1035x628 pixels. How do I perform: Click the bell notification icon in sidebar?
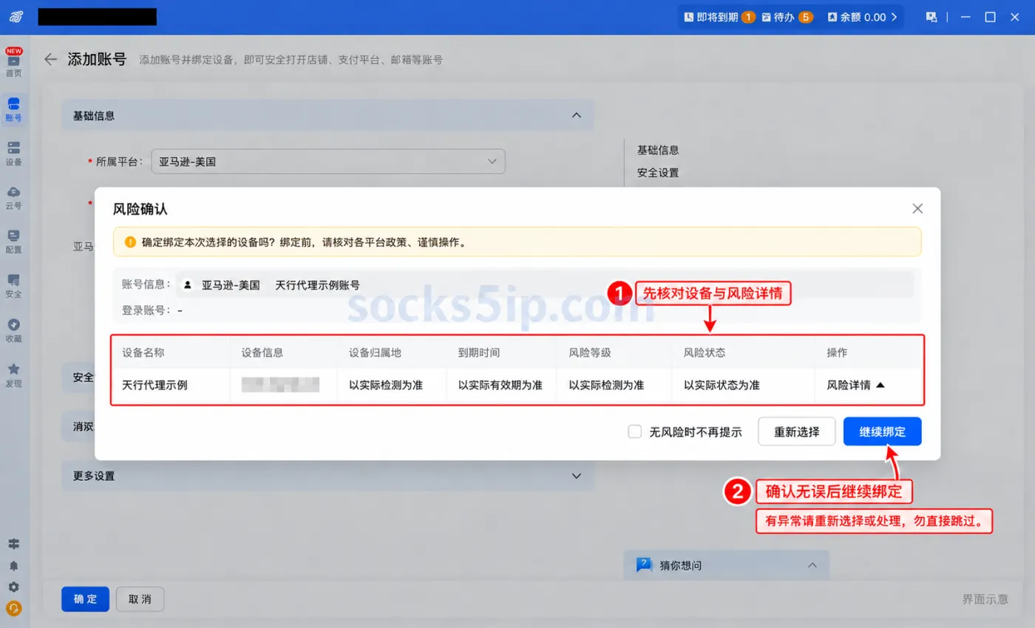(13, 566)
